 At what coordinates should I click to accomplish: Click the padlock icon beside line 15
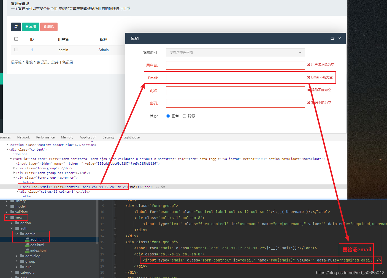tap(115, 242)
